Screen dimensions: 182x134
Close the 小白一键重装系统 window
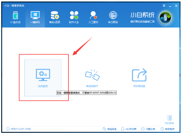(x=176, y=6)
